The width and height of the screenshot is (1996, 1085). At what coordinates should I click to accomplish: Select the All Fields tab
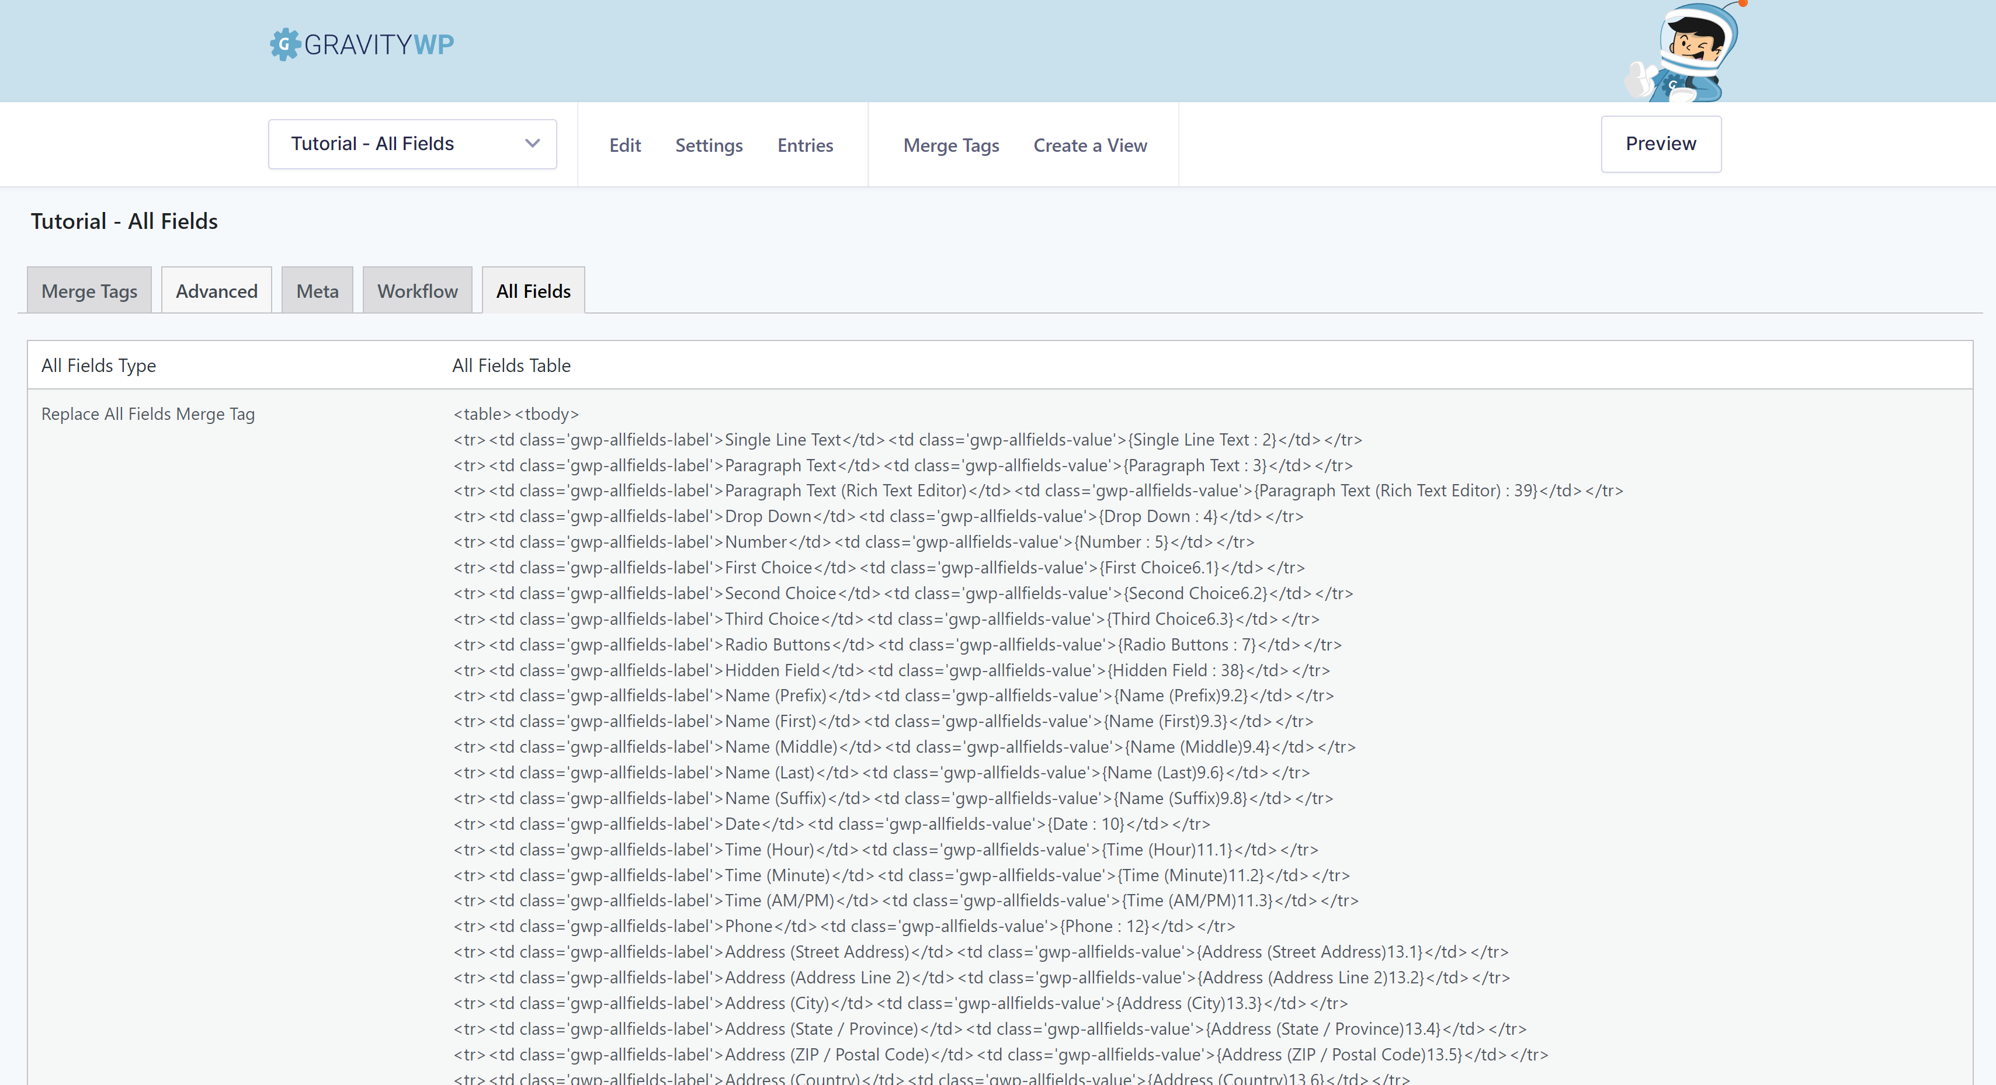533,290
